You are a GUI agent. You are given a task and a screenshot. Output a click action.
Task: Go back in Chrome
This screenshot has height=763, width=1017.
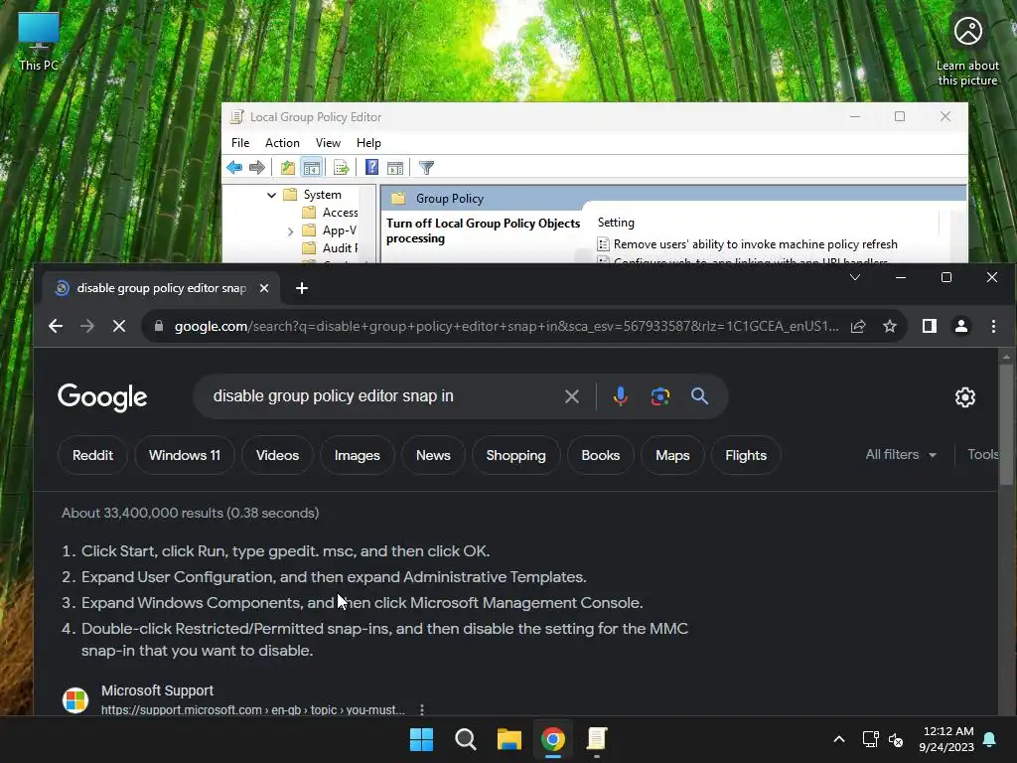click(x=56, y=326)
